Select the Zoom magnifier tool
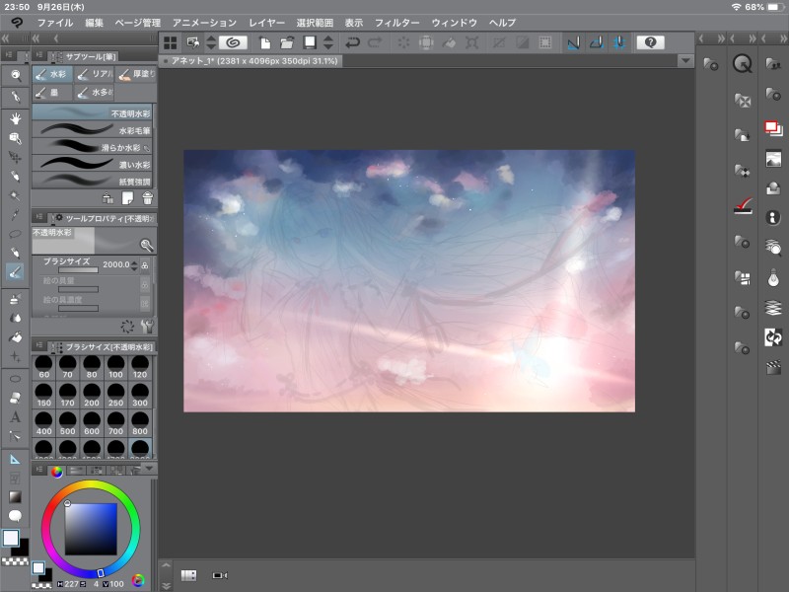The image size is (789, 592). coord(16,76)
